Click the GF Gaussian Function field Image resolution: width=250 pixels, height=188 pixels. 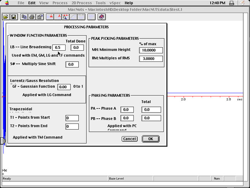[x=64, y=87]
